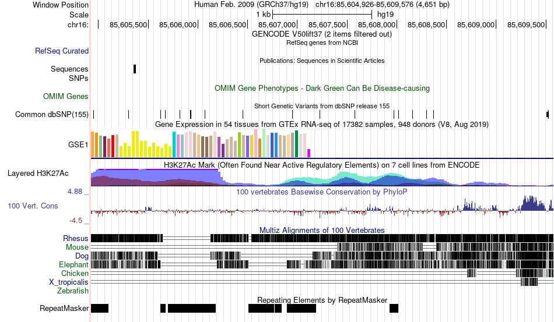This screenshot has height=322, width=554.
Task: Click the 4.88 PhyloP upper value
Action: point(75,192)
